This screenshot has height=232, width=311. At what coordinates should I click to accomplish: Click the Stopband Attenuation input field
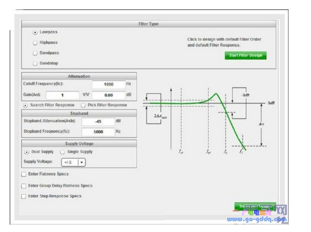98,121
